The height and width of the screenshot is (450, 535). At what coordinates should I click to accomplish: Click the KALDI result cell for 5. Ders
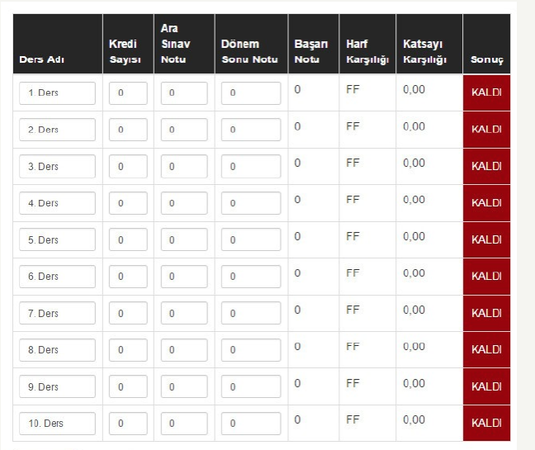pyautogui.click(x=487, y=240)
